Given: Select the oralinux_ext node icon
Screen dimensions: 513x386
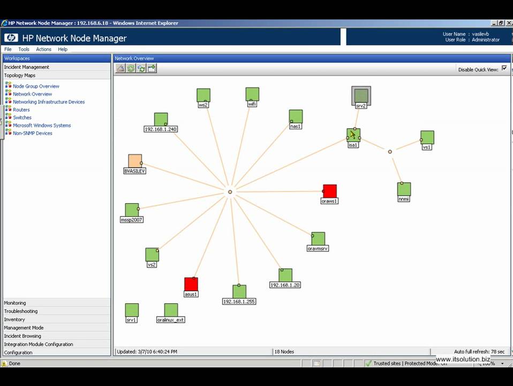Looking at the screenshot, I should tap(171, 310).
